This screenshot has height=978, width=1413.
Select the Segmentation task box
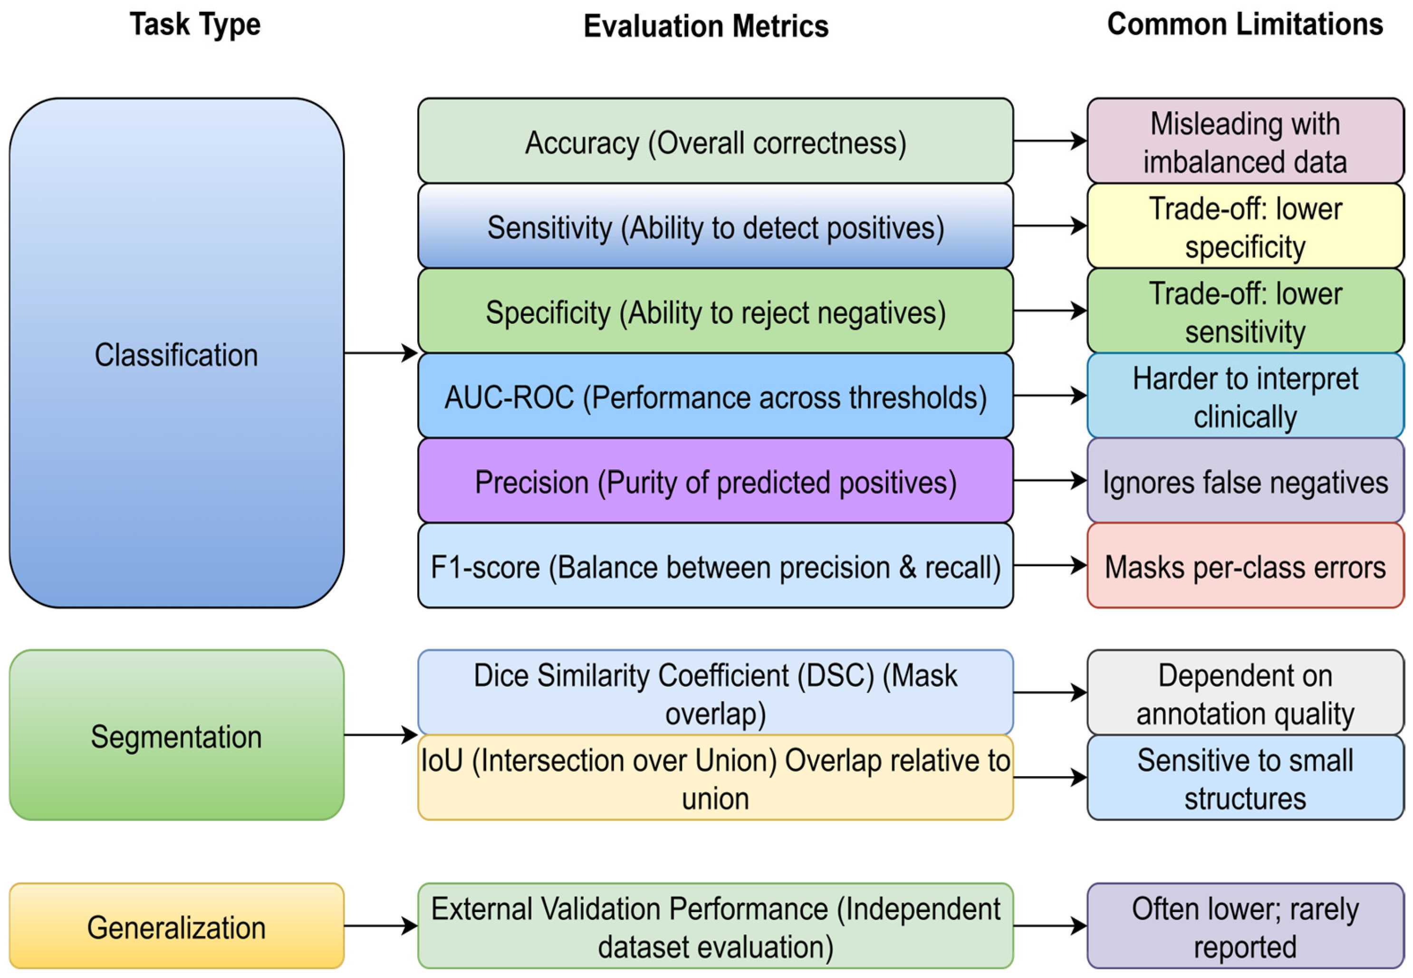point(176,735)
